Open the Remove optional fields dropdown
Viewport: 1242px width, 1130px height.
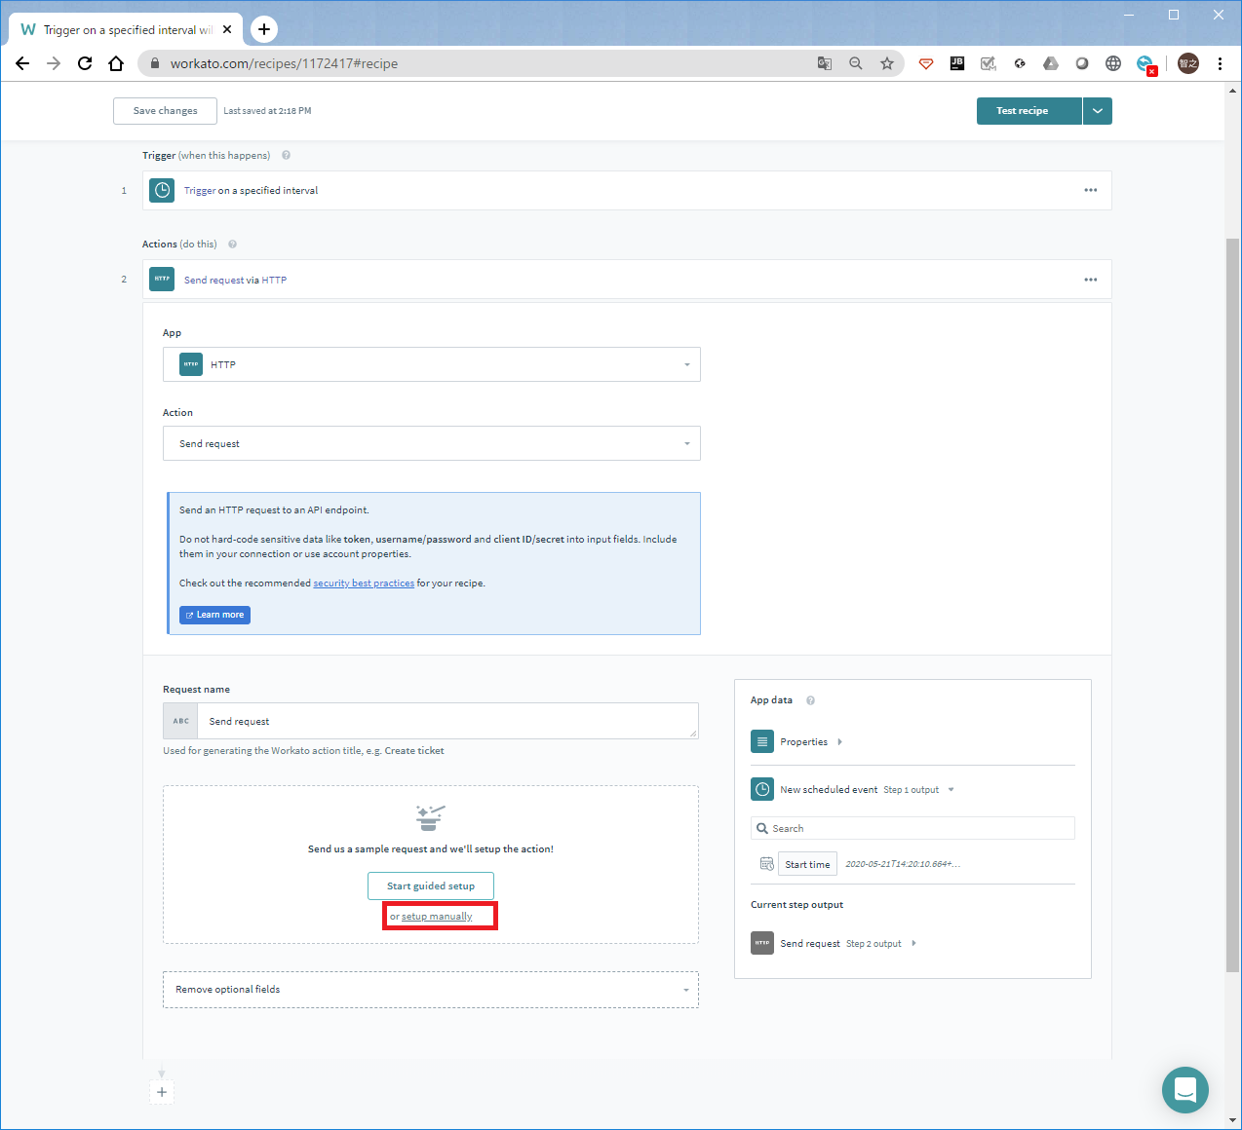point(431,990)
